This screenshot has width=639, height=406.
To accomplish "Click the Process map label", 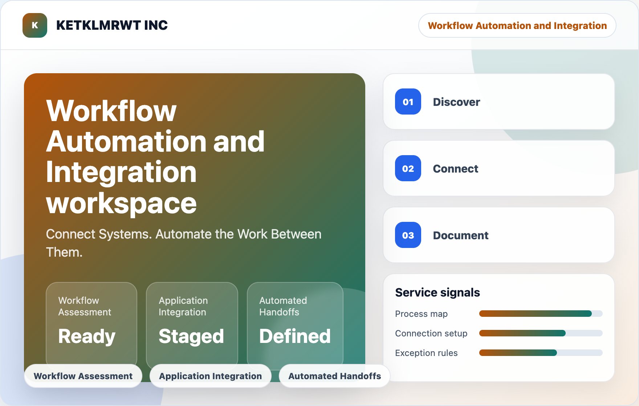I will [421, 314].
